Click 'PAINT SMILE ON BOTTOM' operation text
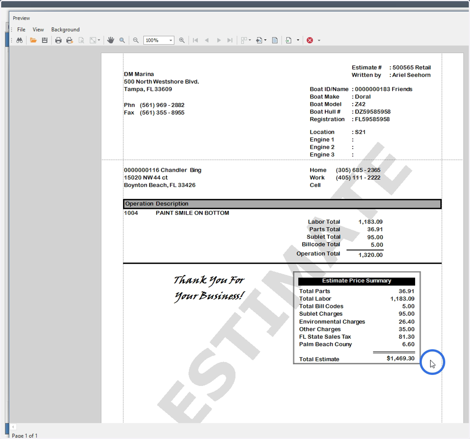 tap(192, 213)
